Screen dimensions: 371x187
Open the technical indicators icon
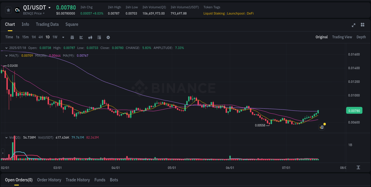click(90, 37)
